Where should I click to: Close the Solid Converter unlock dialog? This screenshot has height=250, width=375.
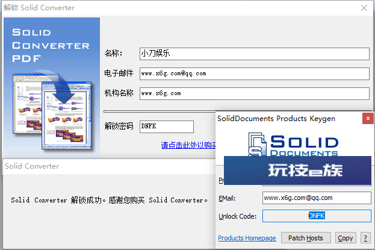pos(364,8)
